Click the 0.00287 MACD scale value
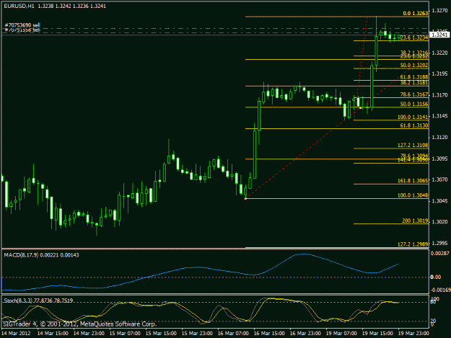This screenshot has width=451, height=338. pyautogui.click(x=439, y=253)
